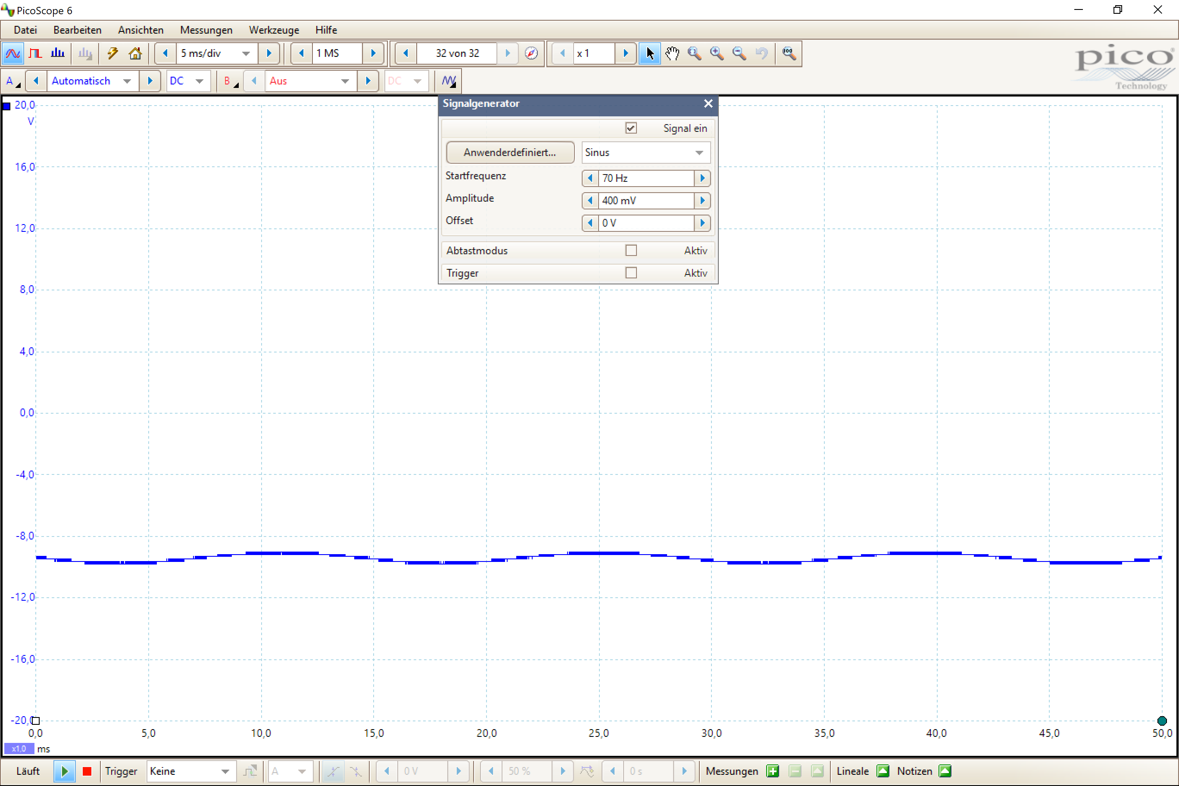This screenshot has width=1179, height=786.
Task: Select the arrow pointer tool
Action: 650,53
